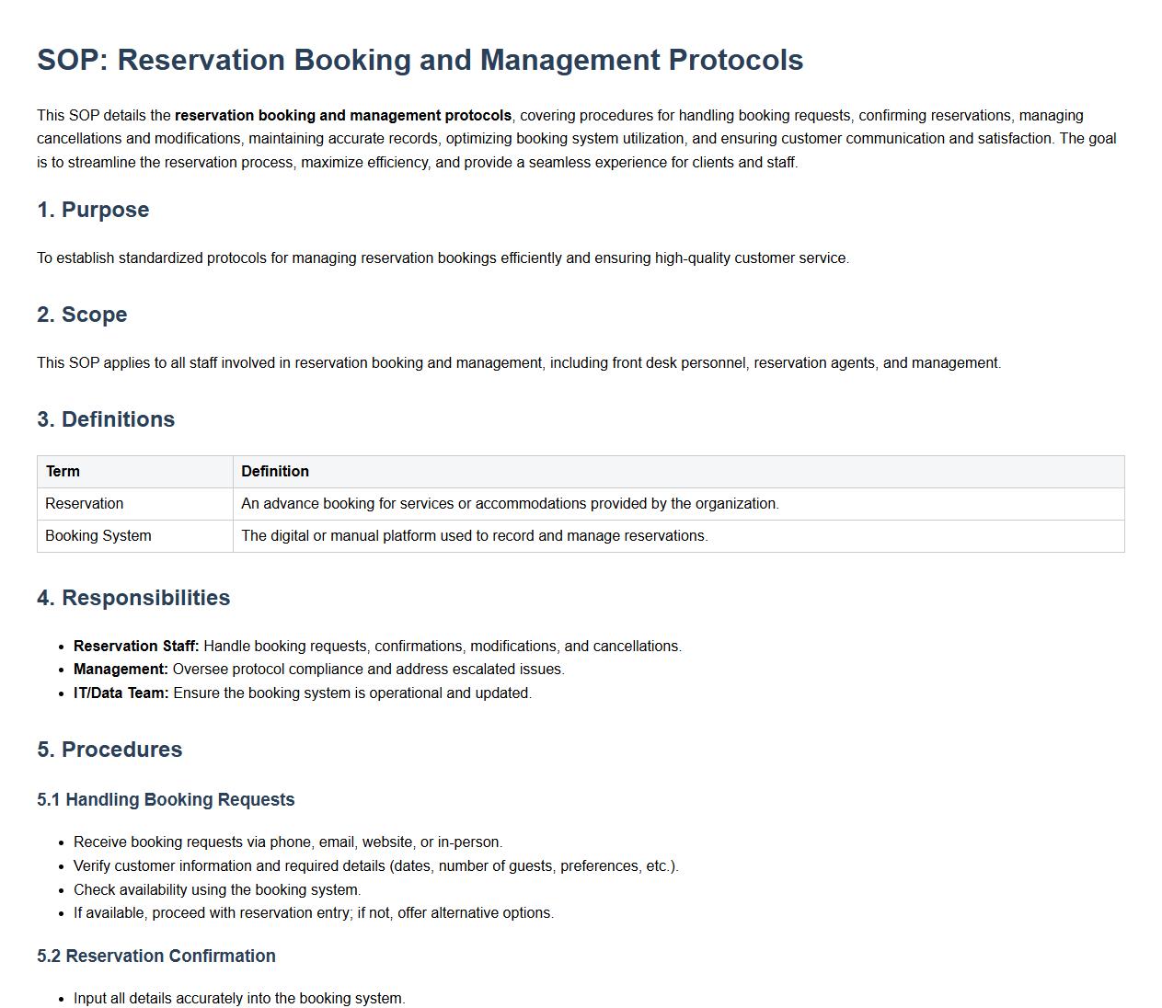This screenshot has width=1162, height=1008.
Task: Click the 'Input all details accurately' bullet item
Action: tap(239, 999)
